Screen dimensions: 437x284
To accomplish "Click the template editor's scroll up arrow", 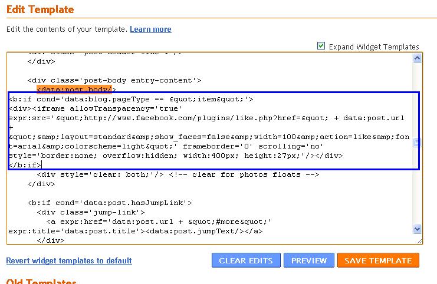I will click(x=418, y=58).
